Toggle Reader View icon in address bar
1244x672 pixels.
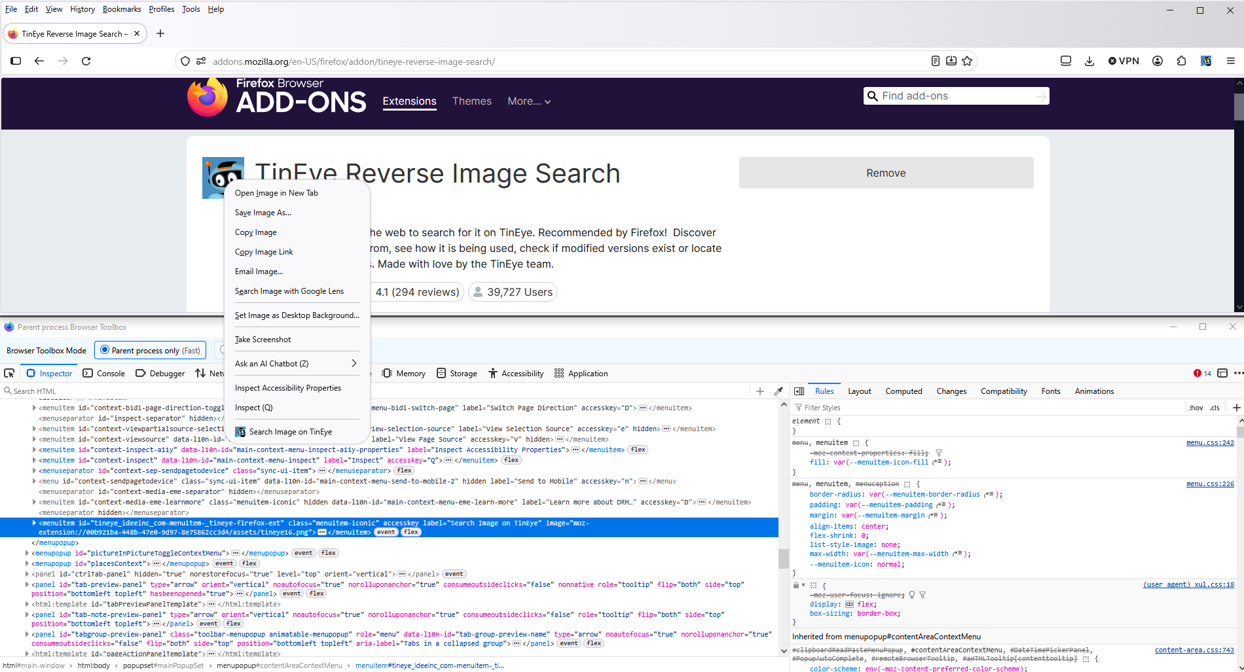coord(936,61)
